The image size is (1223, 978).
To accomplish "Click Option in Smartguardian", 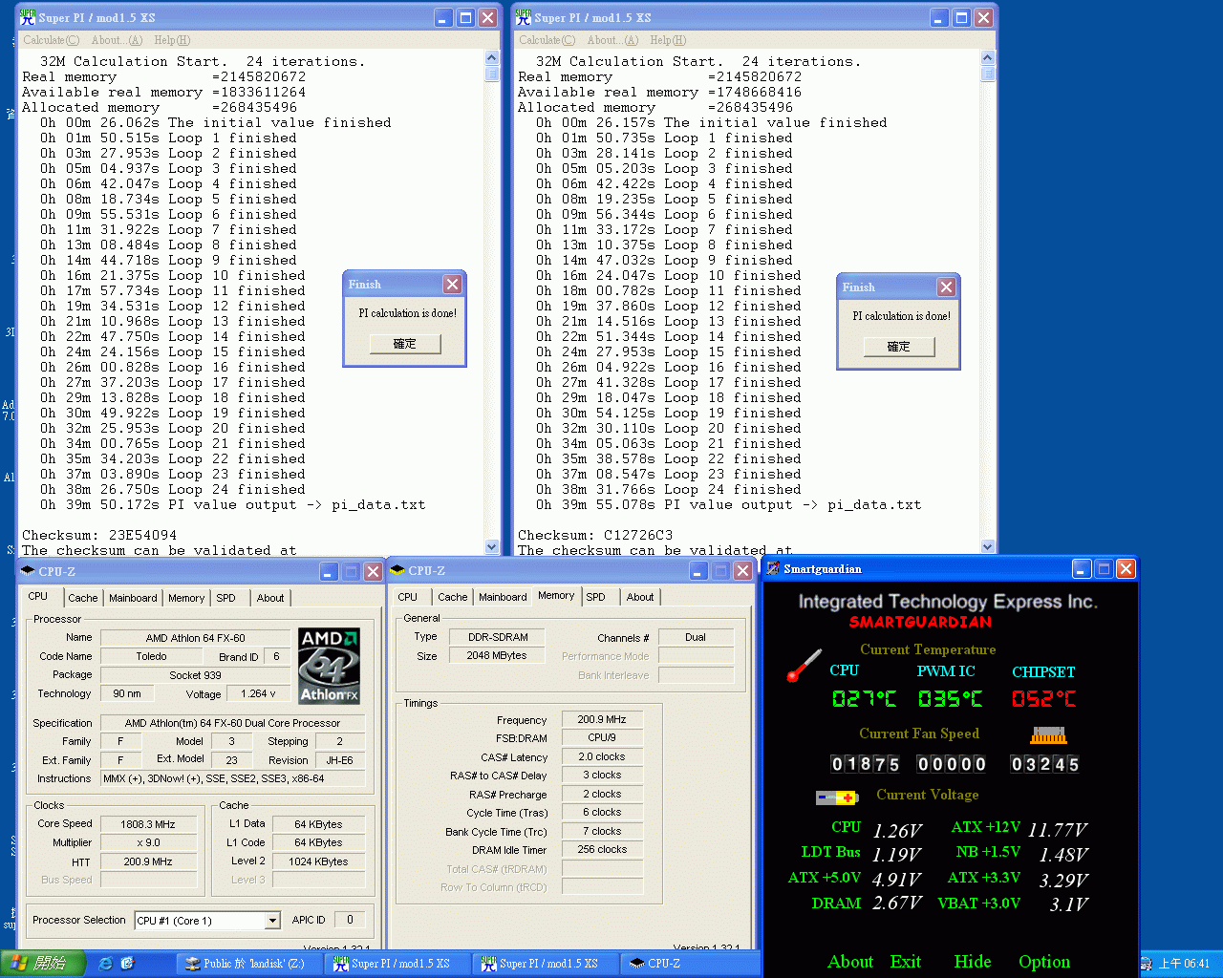I will (x=1044, y=962).
